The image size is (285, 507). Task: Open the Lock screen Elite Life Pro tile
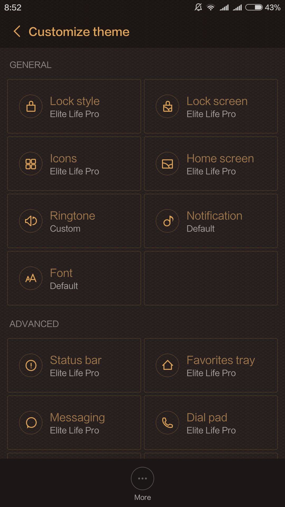[x=211, y=106]
